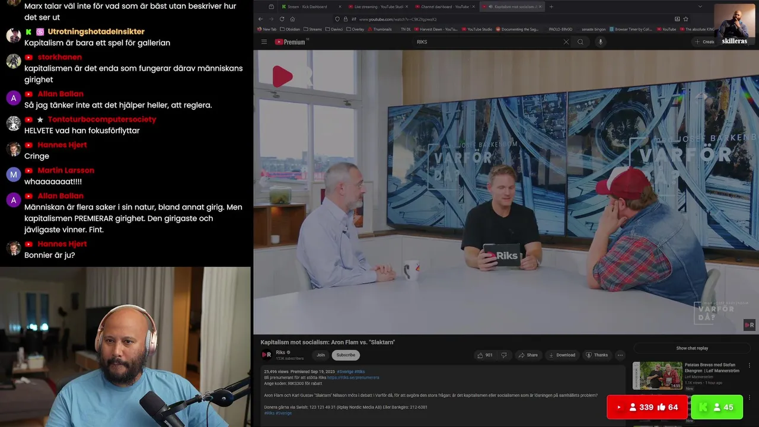Go to YouTube Premium home logo
The width and height of the screenshot is (759, 427).
click(290, 42)
